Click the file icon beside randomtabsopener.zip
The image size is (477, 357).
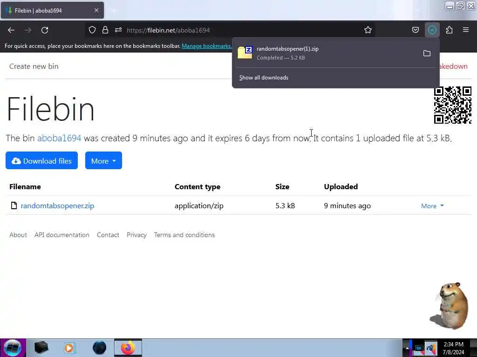[x=14, y=205]
